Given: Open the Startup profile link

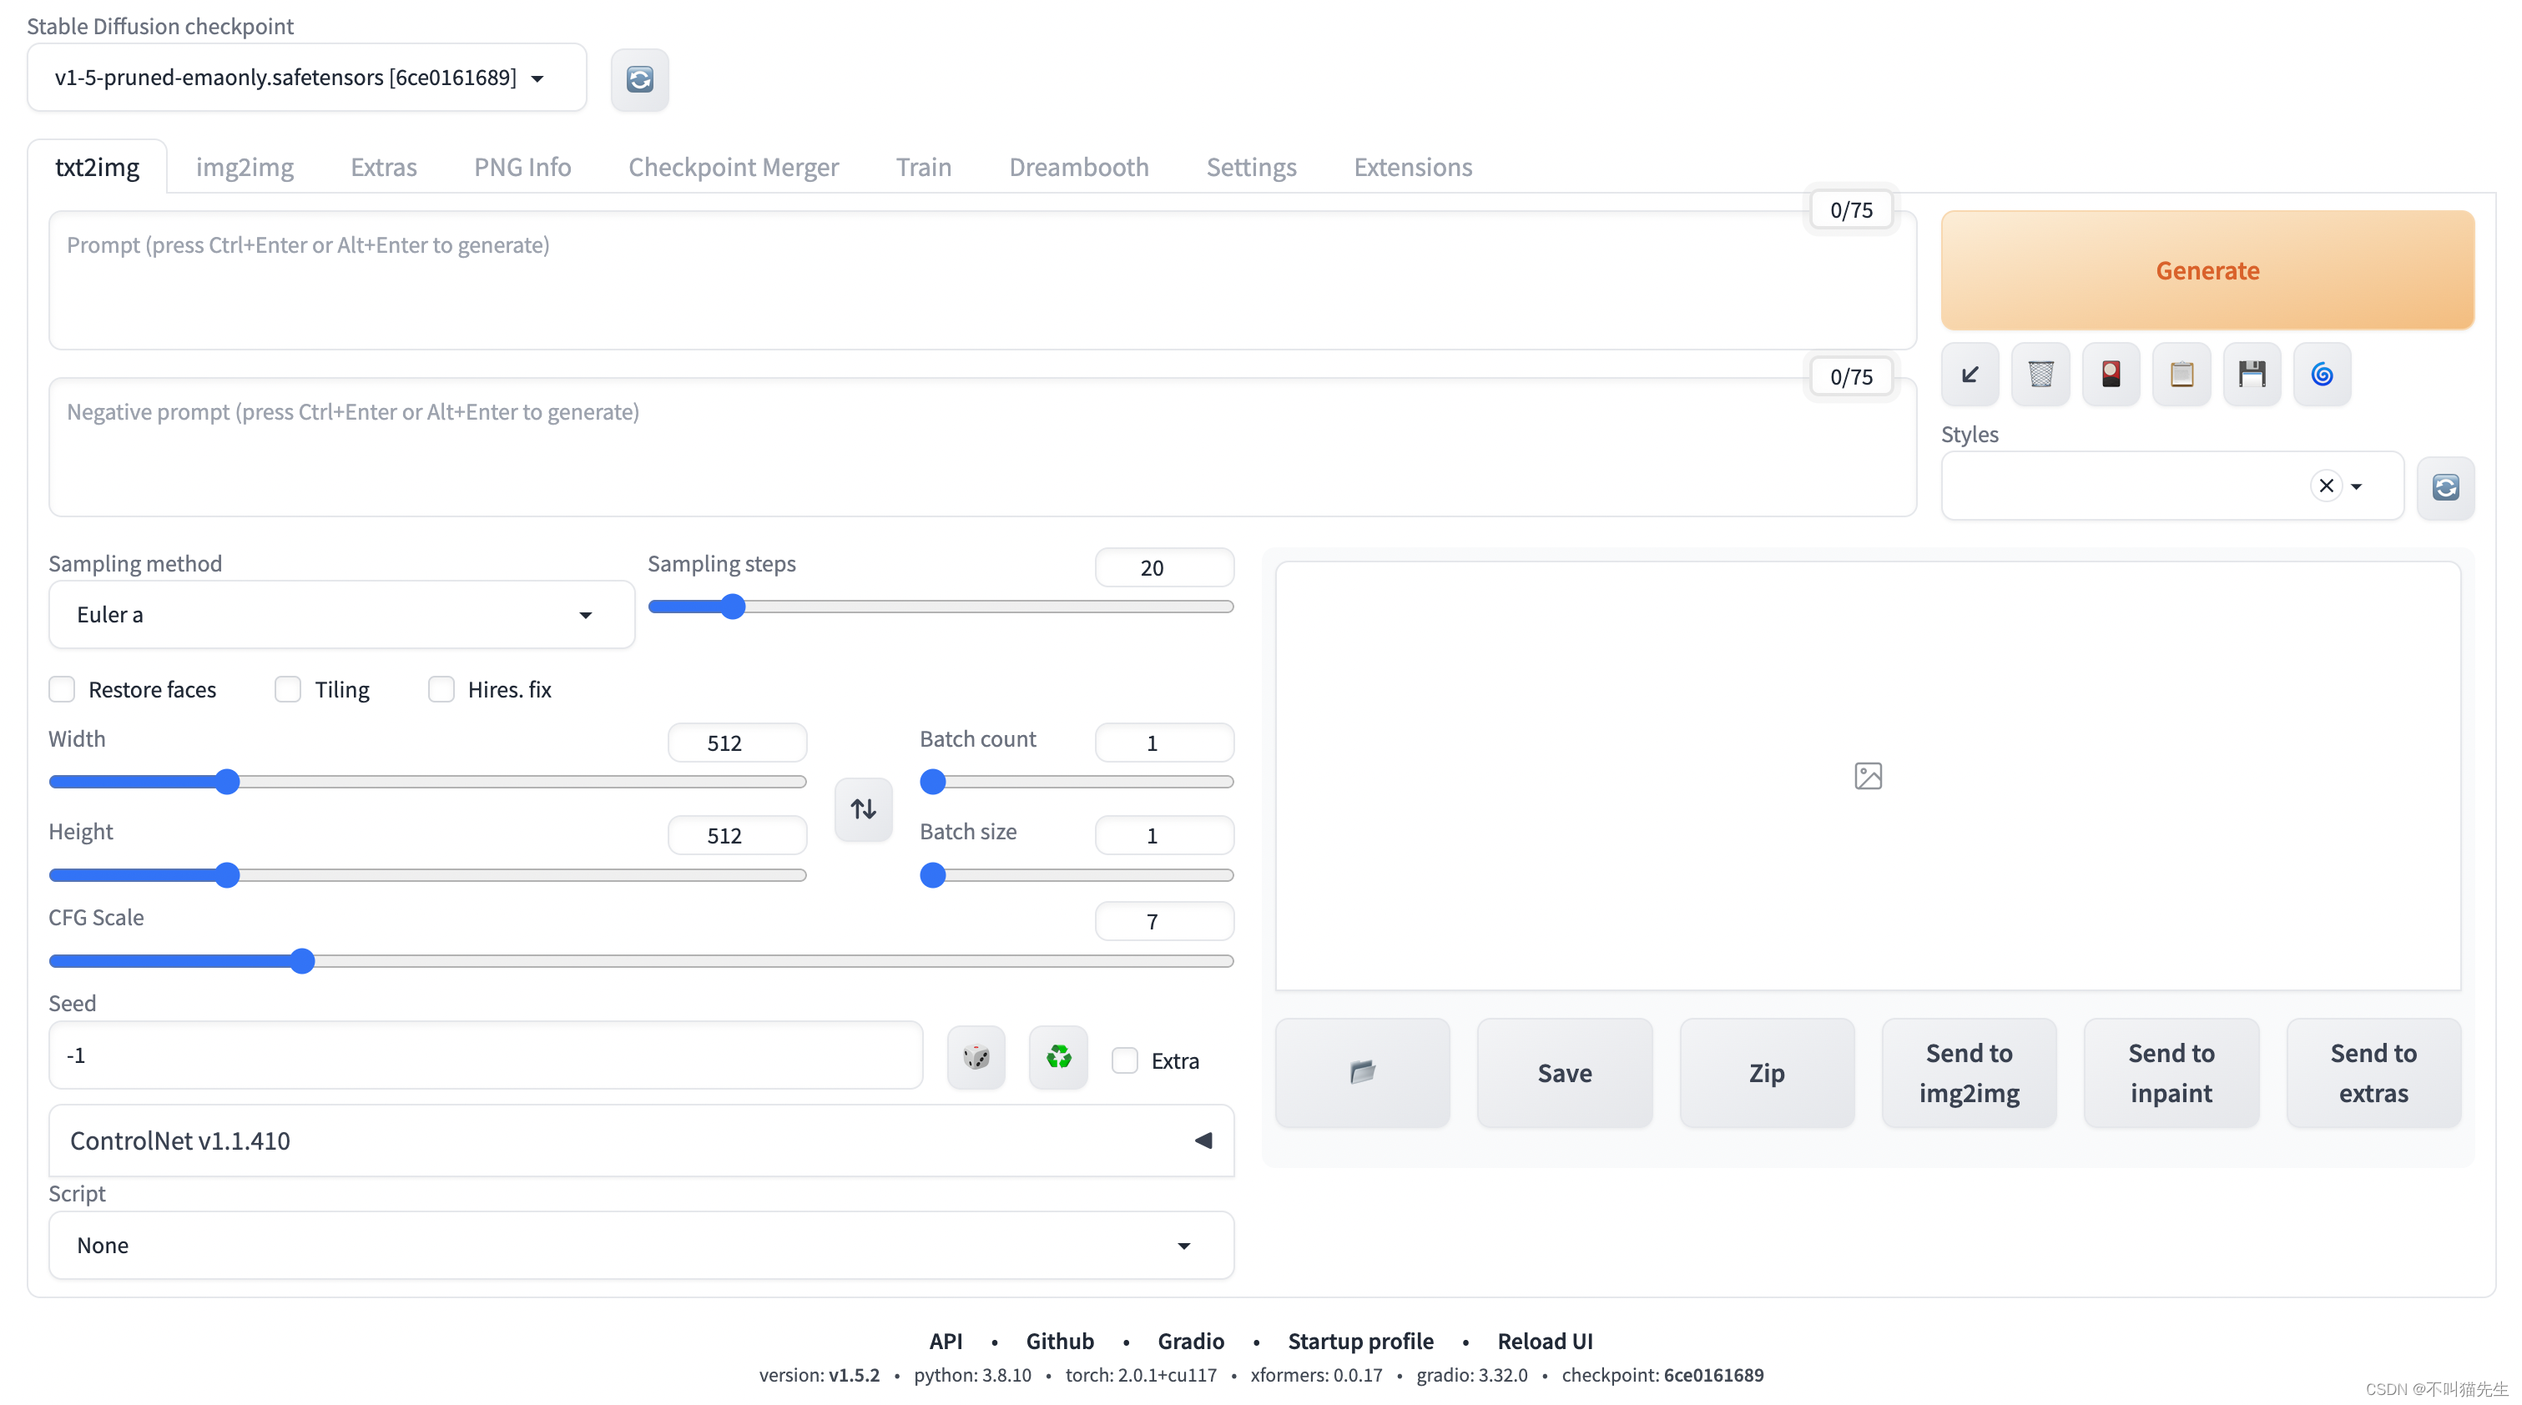Looking at the screenshot, I should pyautogui.click(x=1359, y=1341).
